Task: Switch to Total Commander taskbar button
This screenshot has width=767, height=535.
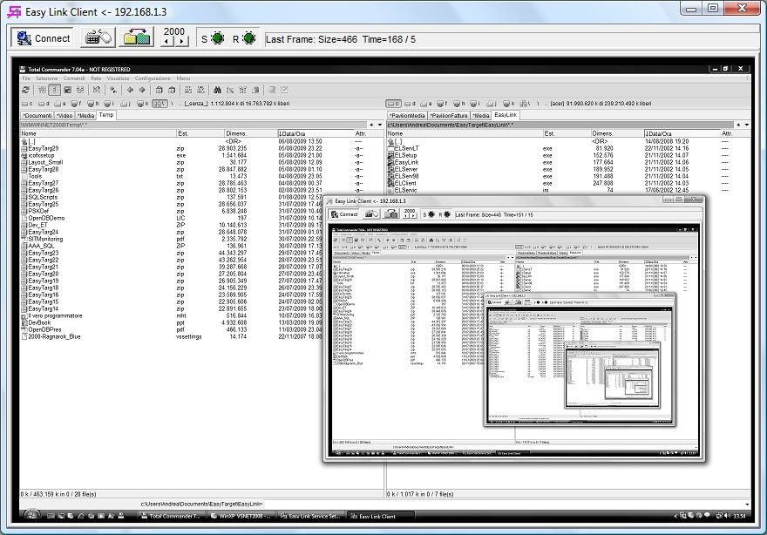Action: click(x=171, y=516)
